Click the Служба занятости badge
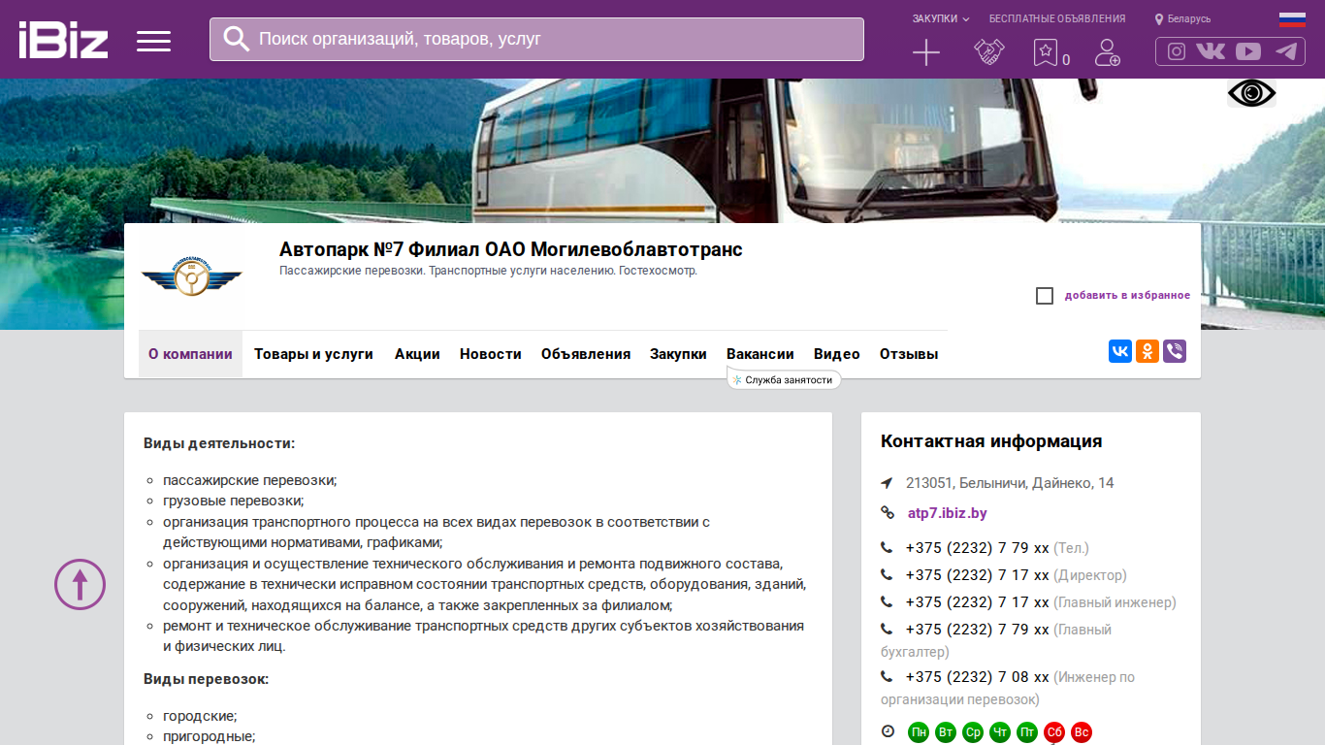This screenshot has height=745, width=1325. pyautogui.click(x=784, y=380)
